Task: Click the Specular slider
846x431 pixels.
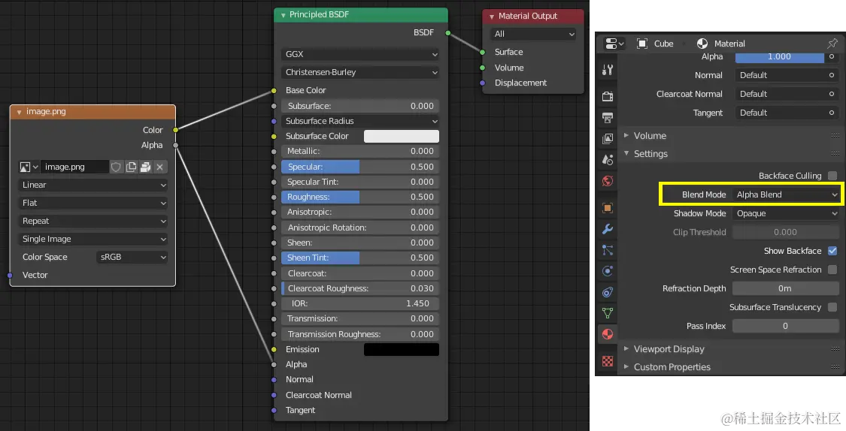Action: 360,167
